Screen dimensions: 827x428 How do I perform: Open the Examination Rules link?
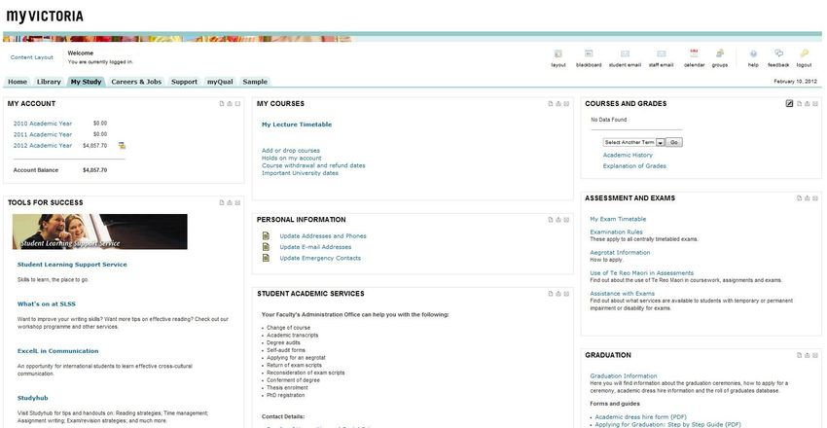point(616,232)
